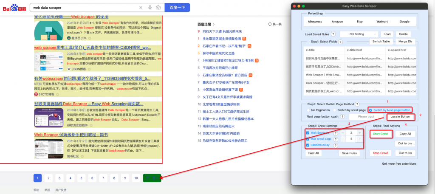Click the Next page button xpath input field

(366, 116)
